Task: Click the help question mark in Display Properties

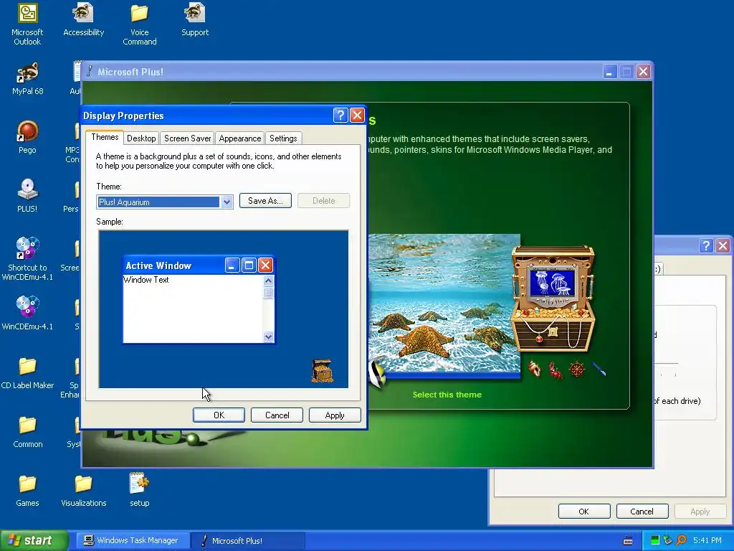Action: tap(340, 116)
